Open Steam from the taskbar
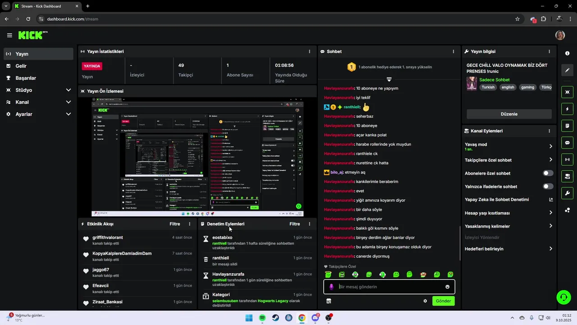Viewport: 577px width, 325px height. (275, 318)
